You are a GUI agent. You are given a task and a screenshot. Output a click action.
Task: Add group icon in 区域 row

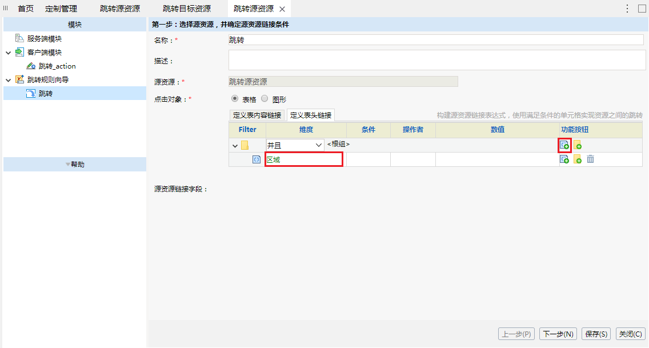click(x=578, y=159)
